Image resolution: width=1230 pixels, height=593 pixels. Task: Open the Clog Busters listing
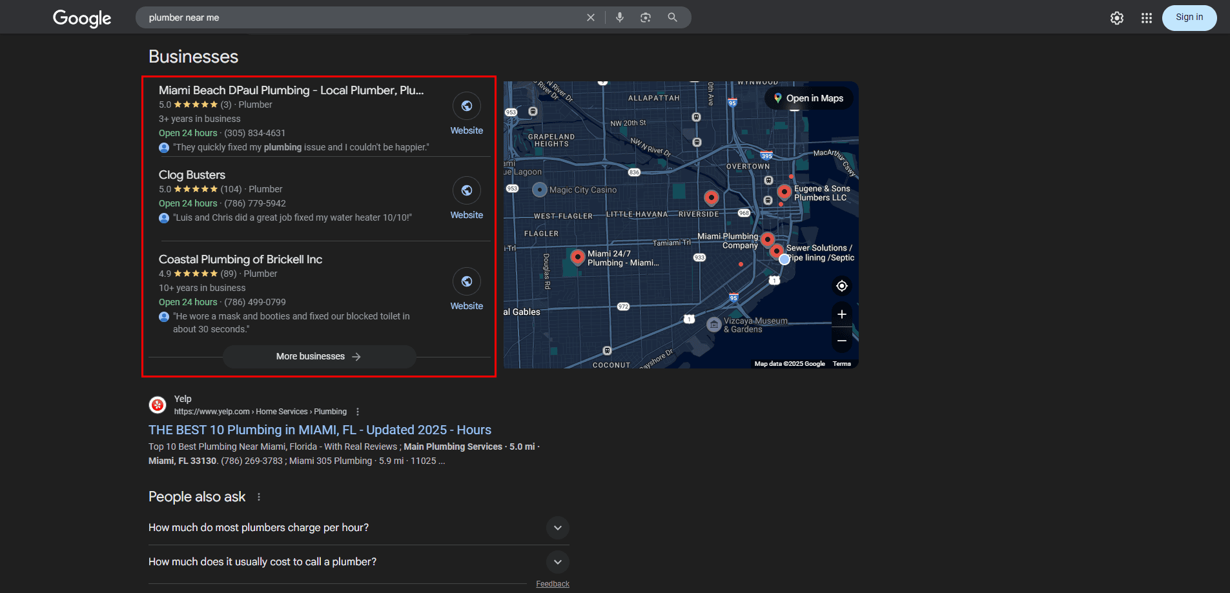(x=192, y=175)
